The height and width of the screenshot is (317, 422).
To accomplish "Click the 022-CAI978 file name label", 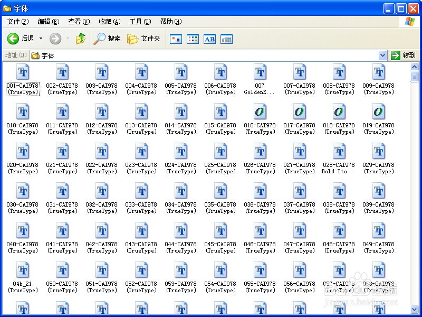I will coord(102,168).
